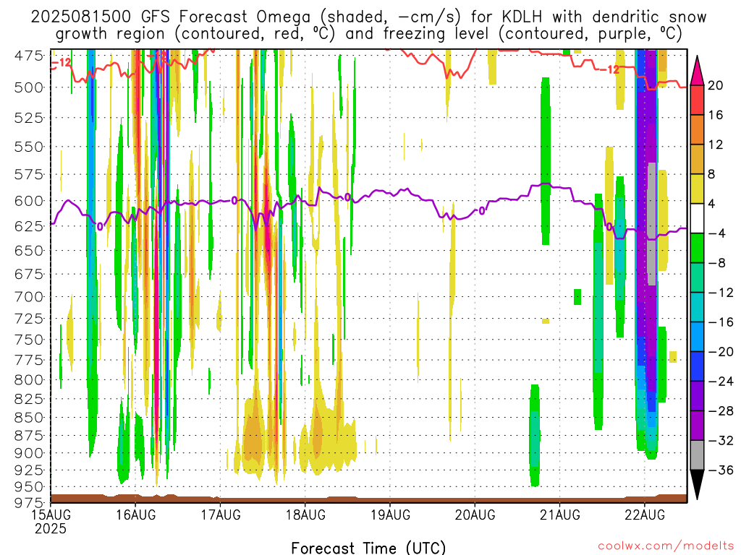Image resolution: width=741 pixels, height=555 pixels.
Task: Click the gray -32 to -36 swatch
Action: tap(697, 455)
